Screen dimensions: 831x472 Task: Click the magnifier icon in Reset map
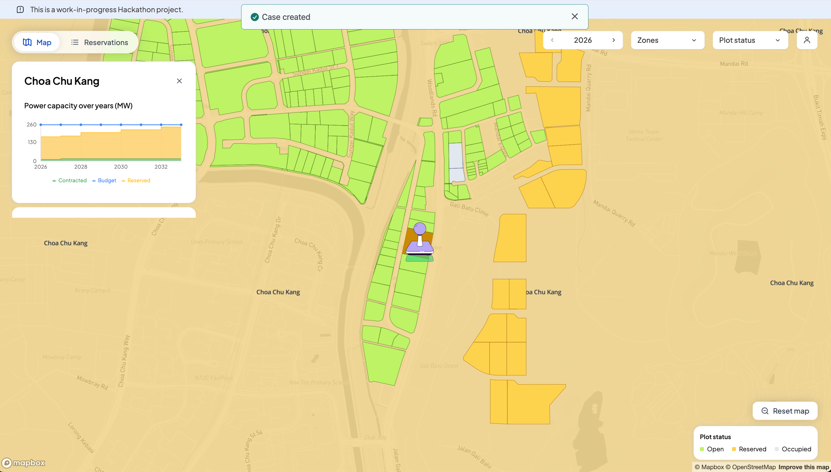[765, 411]
